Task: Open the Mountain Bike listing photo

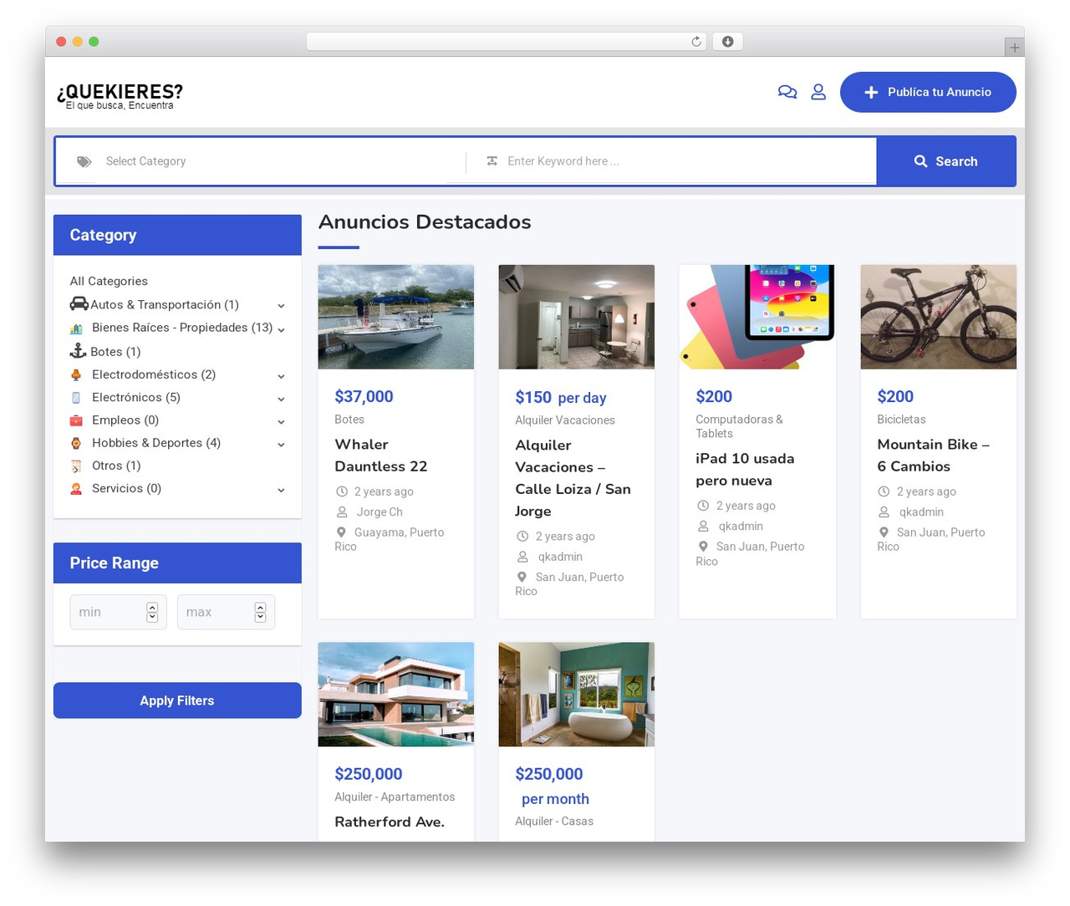Action: [939, 317]
